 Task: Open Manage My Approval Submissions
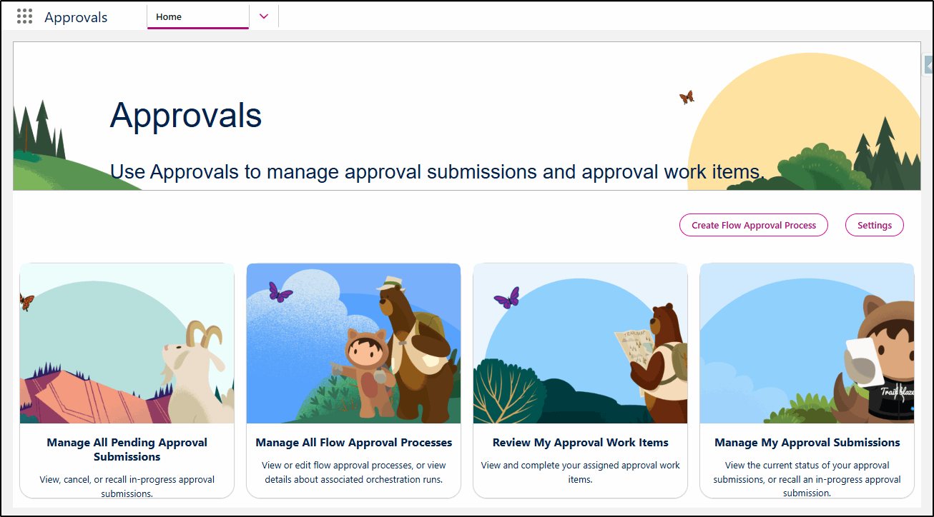pos(807,443)
